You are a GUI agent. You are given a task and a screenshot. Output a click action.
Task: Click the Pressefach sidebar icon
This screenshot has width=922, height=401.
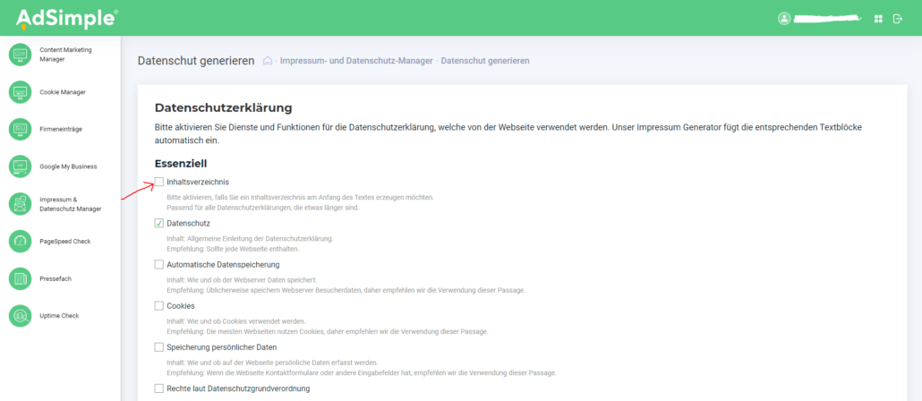point(20,278)
